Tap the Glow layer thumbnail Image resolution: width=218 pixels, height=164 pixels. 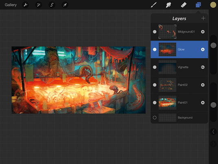click(x=167, y=49)
